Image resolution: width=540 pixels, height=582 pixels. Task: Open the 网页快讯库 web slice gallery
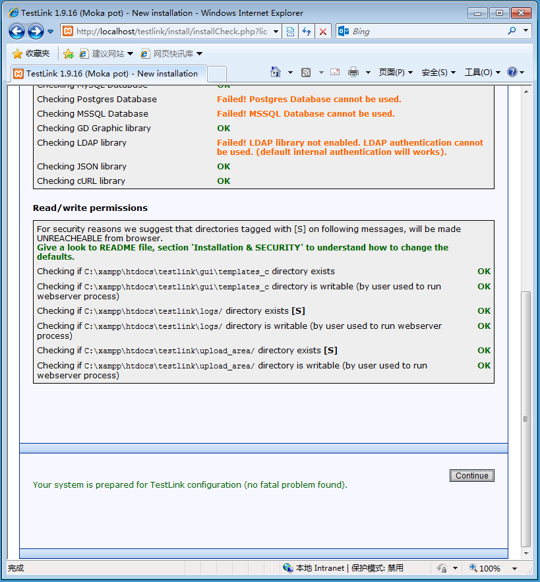[171, 54]
